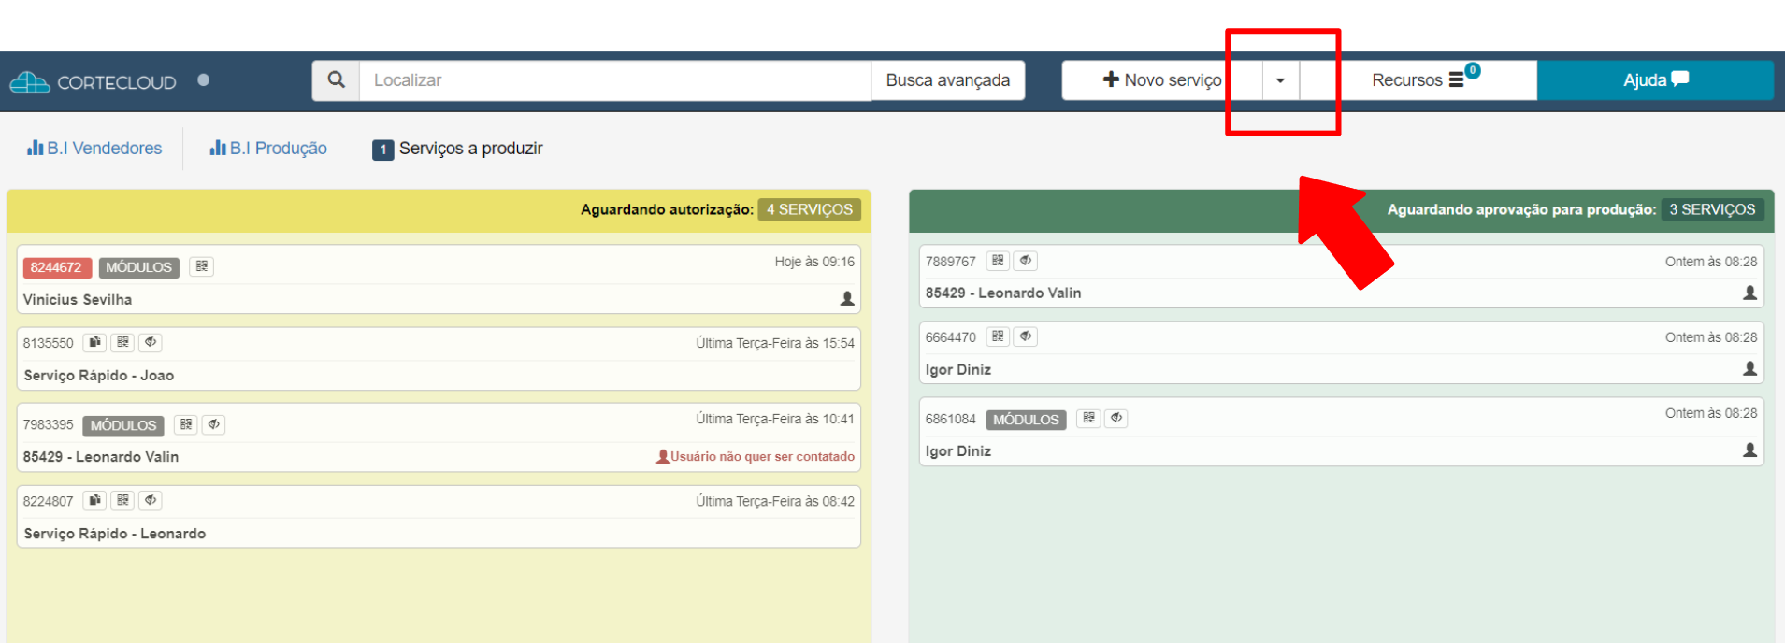Image resolution: width=1785 pixels, height=643 pixels.
Task: Click service number 6664470
Action: 950,337
